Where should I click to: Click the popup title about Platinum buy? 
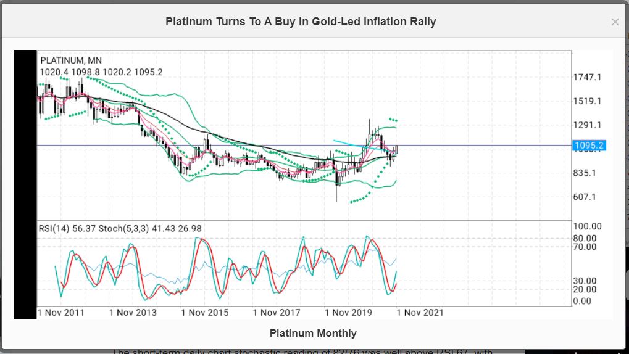tap(301, 22)
